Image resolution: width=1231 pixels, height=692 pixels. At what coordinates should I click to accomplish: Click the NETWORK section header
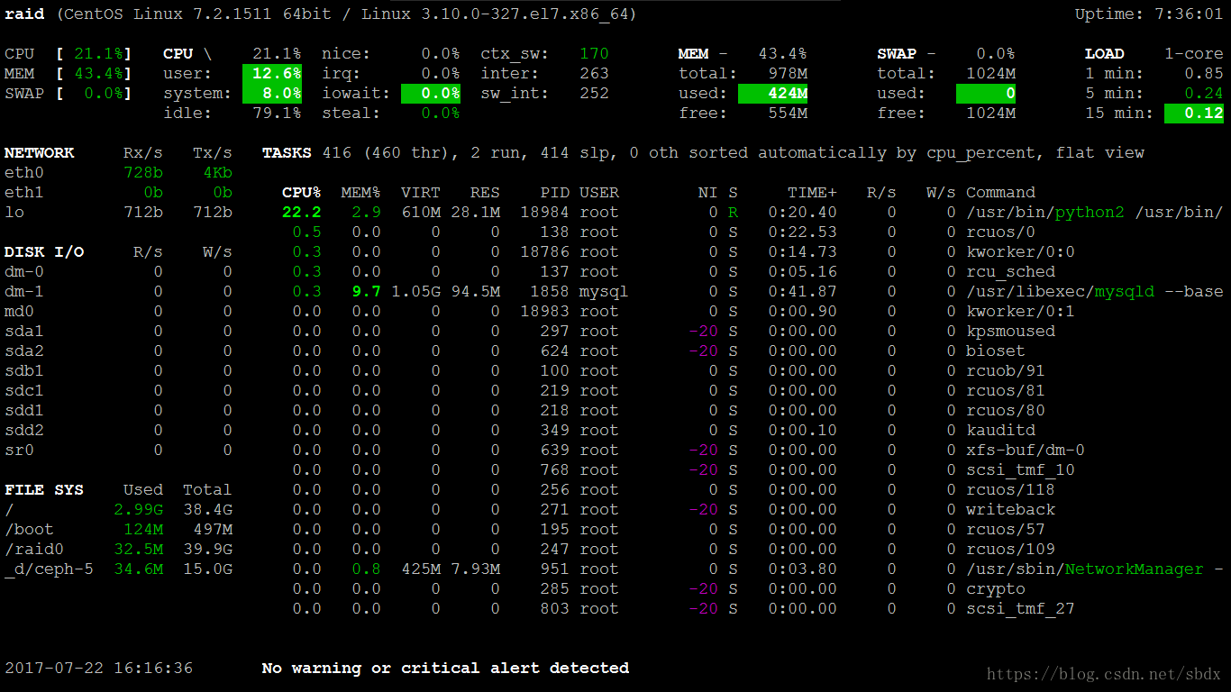pos(40,153)
